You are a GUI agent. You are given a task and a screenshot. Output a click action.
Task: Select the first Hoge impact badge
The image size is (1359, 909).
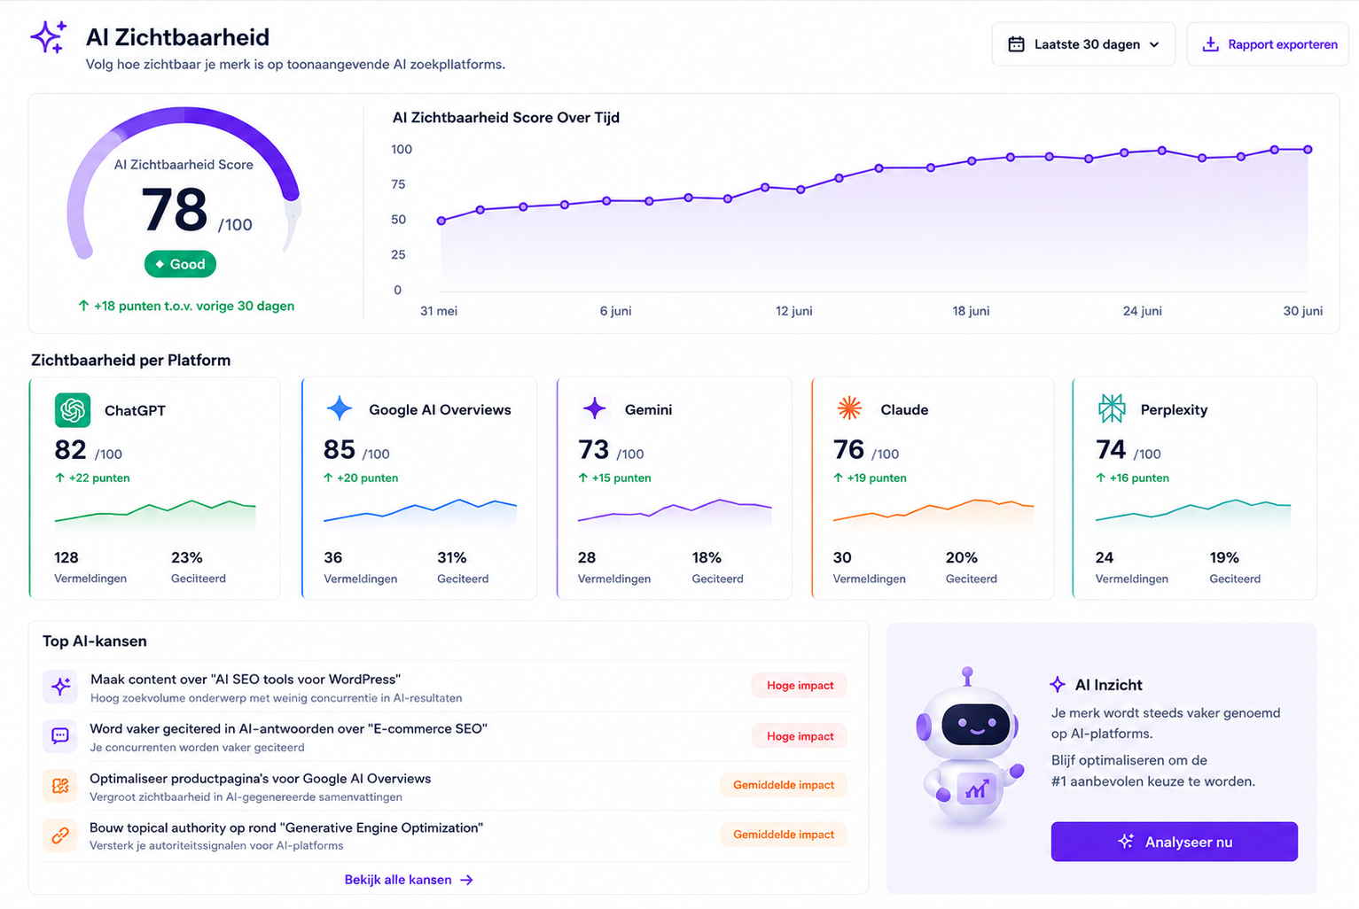tap(800, 685)
